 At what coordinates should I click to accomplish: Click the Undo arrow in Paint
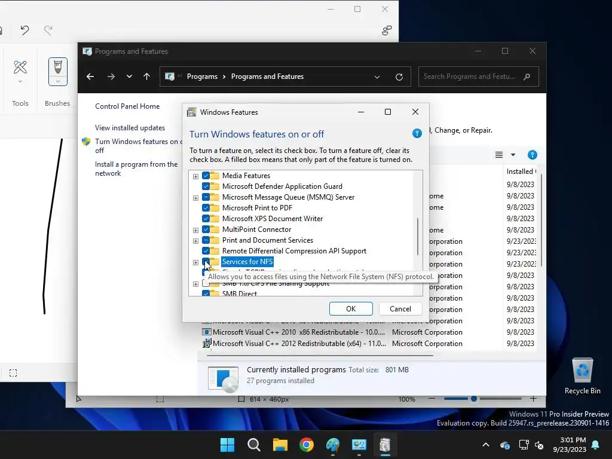25,30
